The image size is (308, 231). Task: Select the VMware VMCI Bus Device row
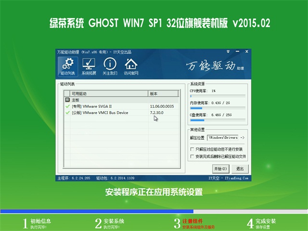click(x=111, y=113)
